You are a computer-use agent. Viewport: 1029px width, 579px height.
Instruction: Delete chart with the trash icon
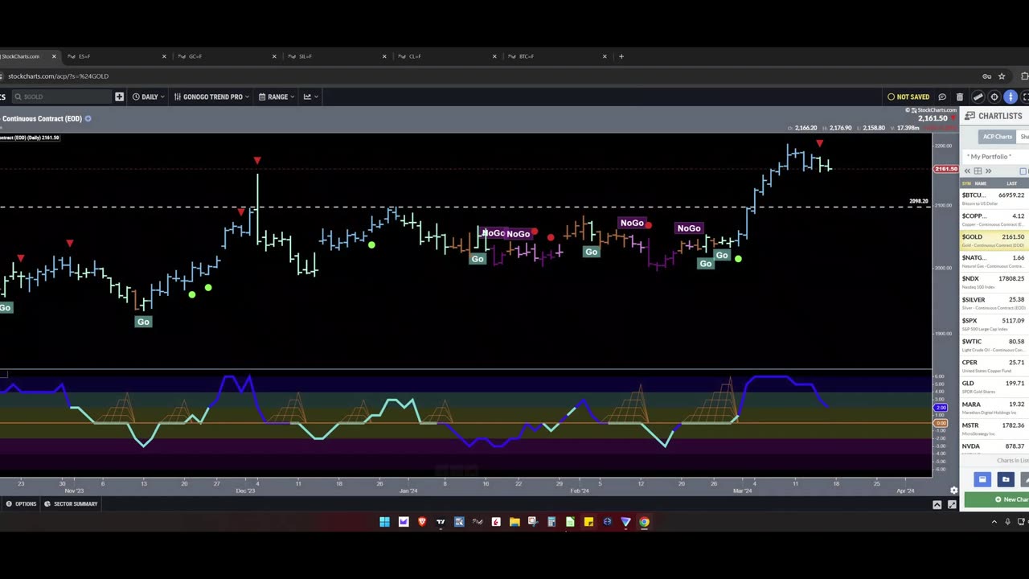[x=959, y=96]
